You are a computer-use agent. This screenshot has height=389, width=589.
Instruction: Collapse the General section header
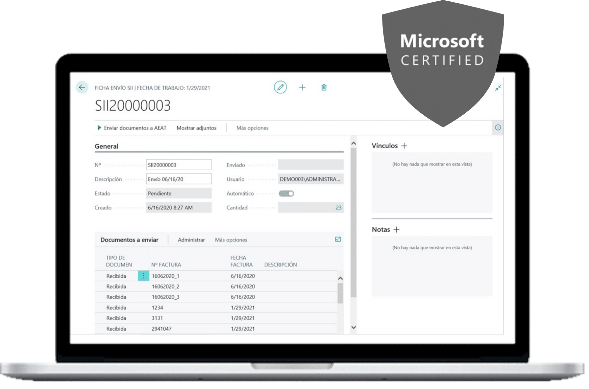(107, 146)
